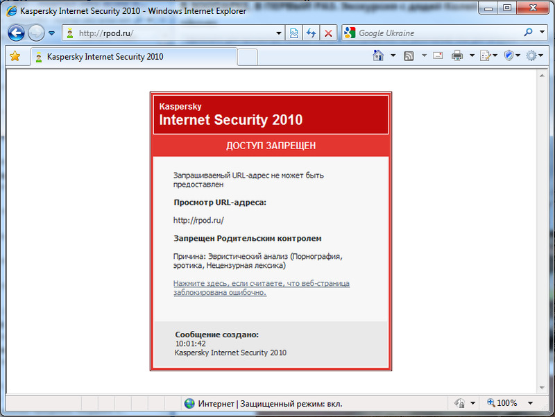Print the page with the printer icon

point(457,56)
